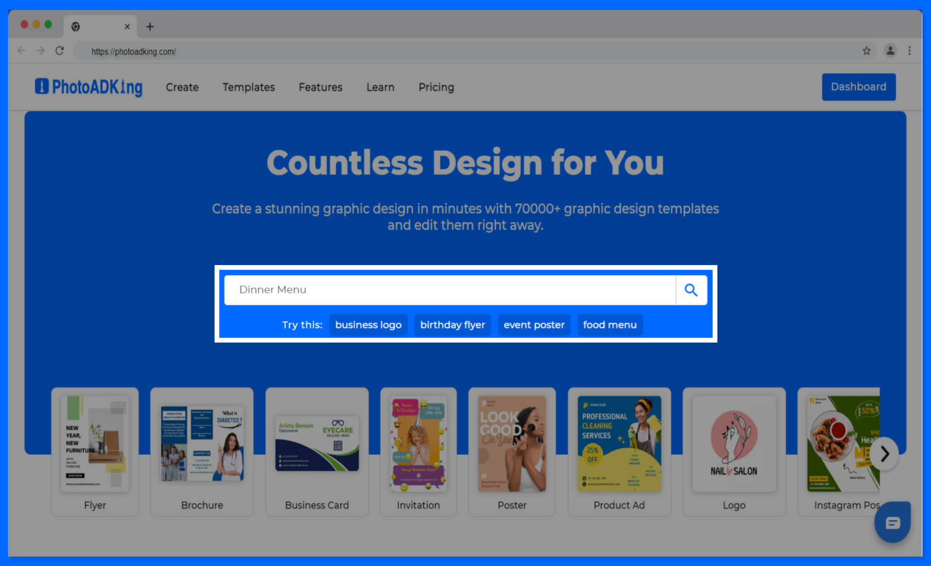This screenshot has width=931, height=566.
Task: Select the food menu suggestion tag
Action: (x=610, y=325)
